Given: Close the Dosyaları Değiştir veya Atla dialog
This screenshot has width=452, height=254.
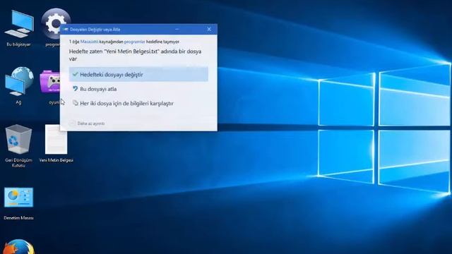Looking at the screenshot, I should pyautogui.click(x=209, y=29).
